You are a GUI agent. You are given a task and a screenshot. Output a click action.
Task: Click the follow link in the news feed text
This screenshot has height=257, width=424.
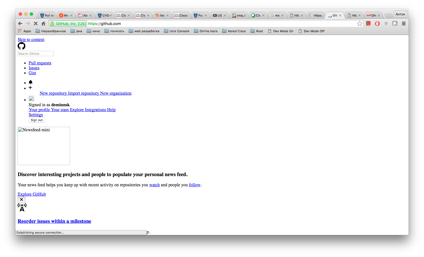click(x=195, y=185)
